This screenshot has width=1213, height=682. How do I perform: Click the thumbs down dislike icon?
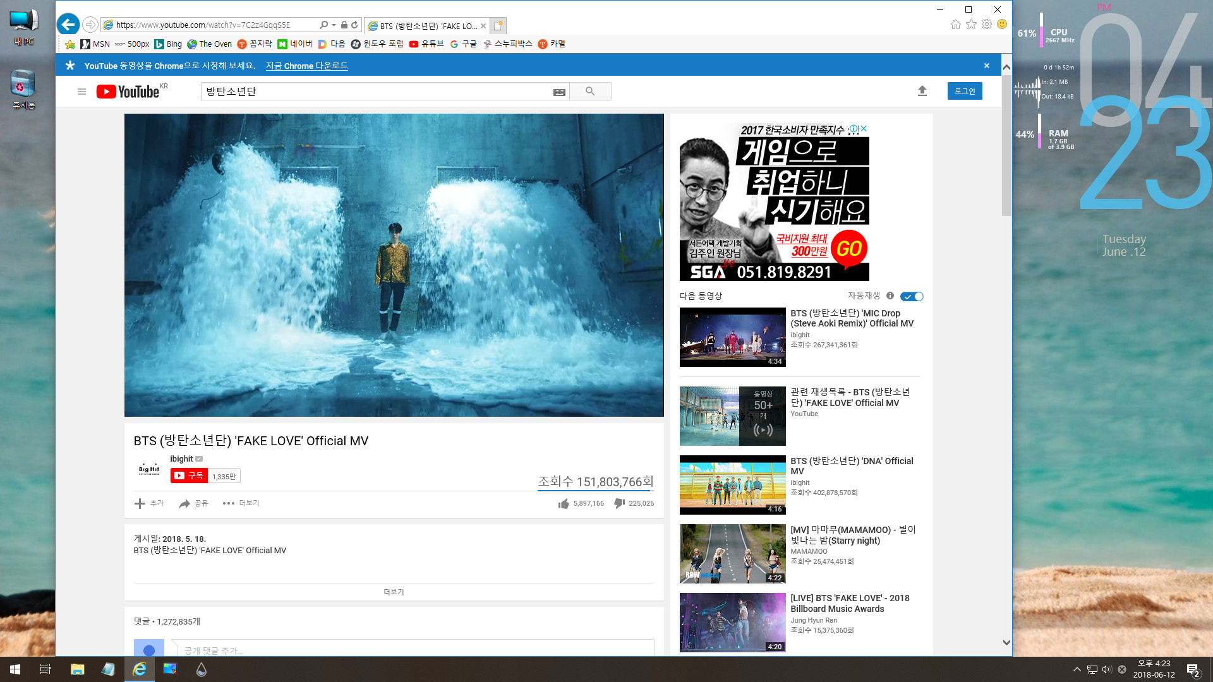point(620,503)
